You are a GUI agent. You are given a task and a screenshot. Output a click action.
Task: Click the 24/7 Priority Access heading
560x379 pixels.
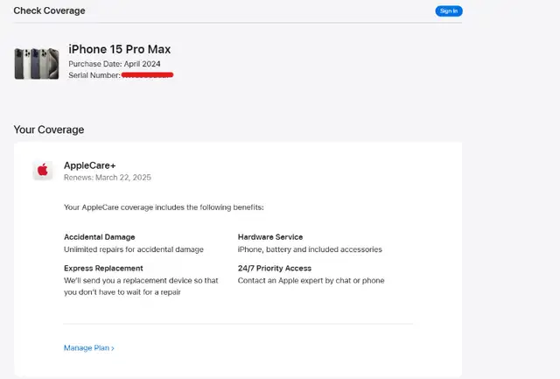(x=275, y=268)
